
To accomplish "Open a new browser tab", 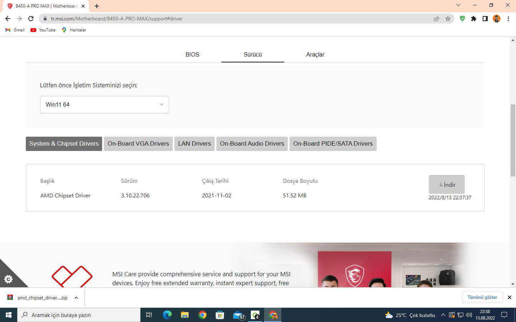I will (97, 6).
